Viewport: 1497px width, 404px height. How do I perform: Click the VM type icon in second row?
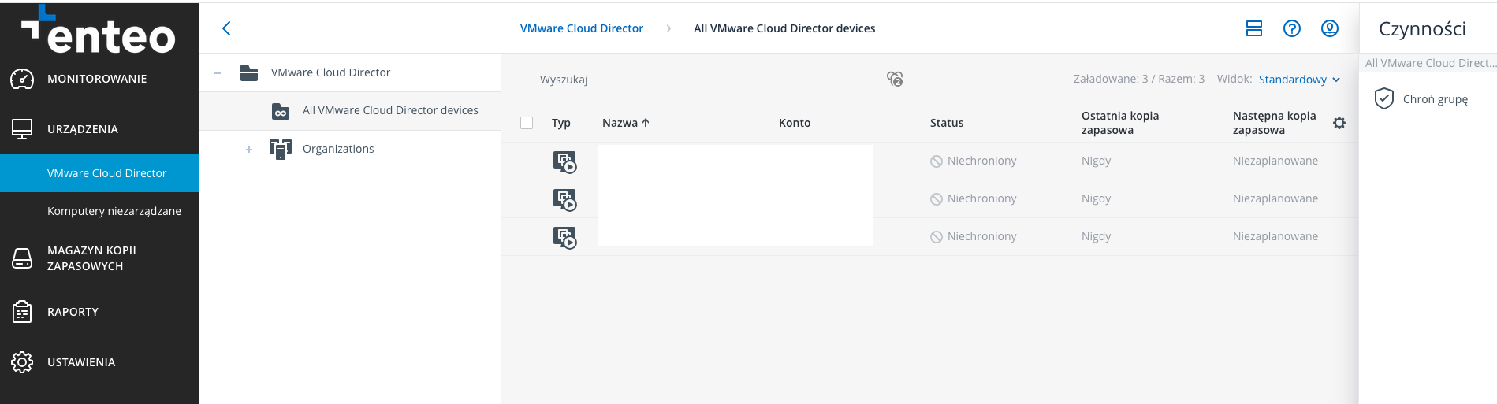click(564, 199)
